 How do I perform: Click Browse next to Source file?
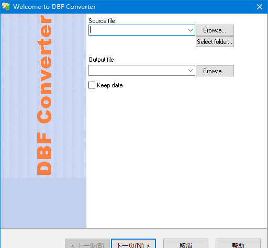pos(215,30)
